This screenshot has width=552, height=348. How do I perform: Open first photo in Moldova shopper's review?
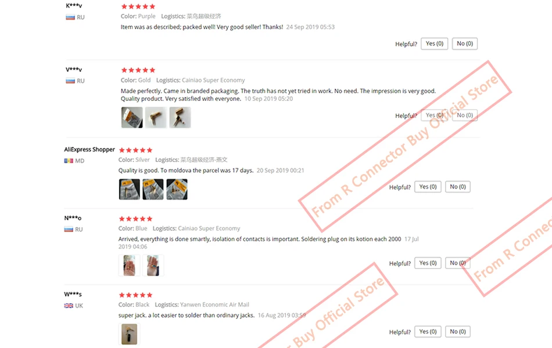129,189
